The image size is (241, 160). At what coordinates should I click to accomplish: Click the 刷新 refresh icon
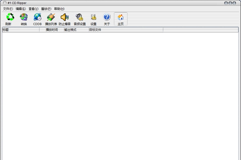pyautogui.click(x=10, y=17)
